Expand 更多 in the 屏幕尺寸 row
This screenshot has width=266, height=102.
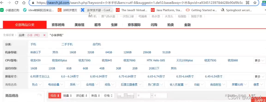(259, 77)
